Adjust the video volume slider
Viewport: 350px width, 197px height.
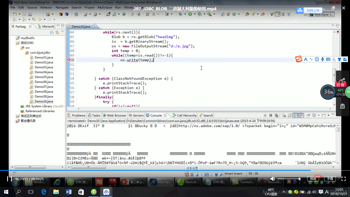pos(289,179)
